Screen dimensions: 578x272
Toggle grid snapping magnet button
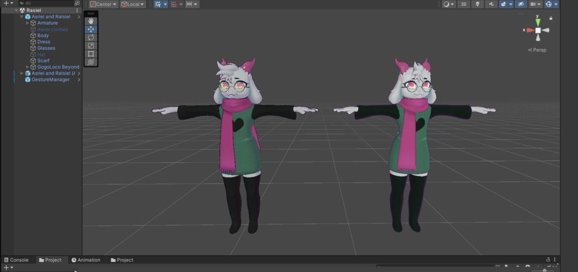[x=174, y=4]
